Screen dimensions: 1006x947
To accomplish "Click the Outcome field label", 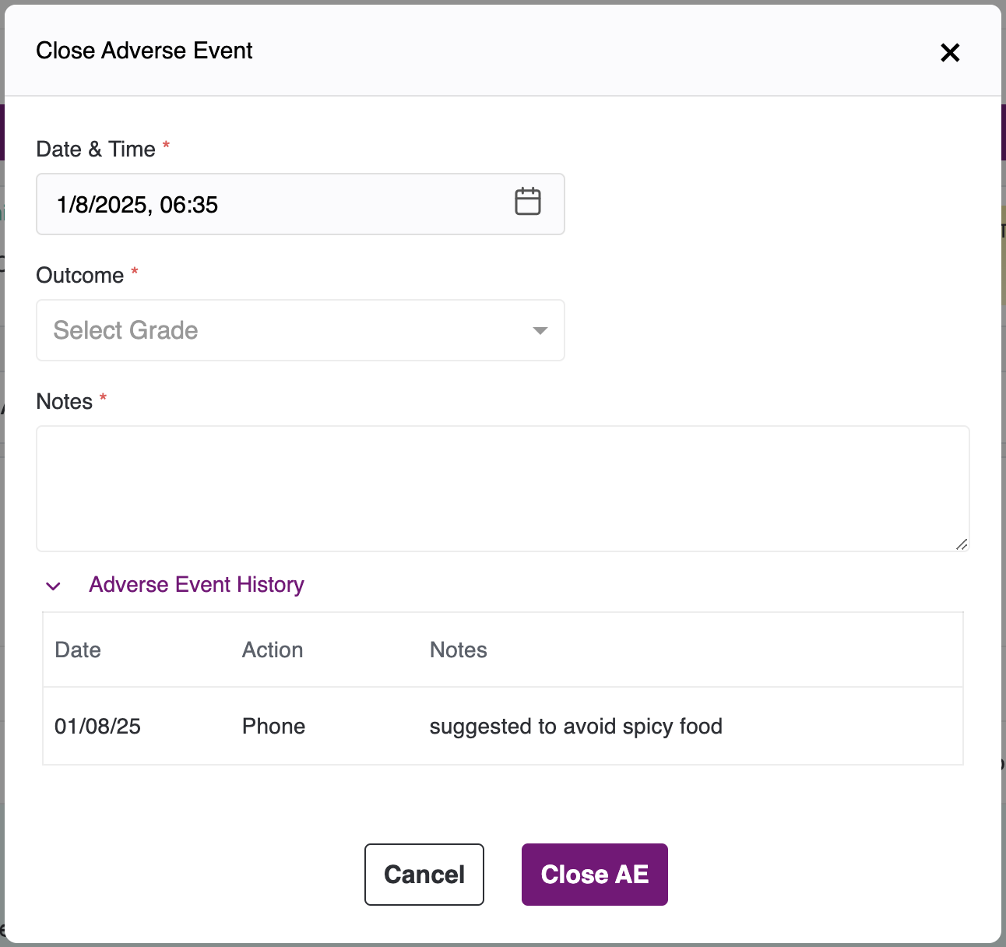I will coord(79,276).
